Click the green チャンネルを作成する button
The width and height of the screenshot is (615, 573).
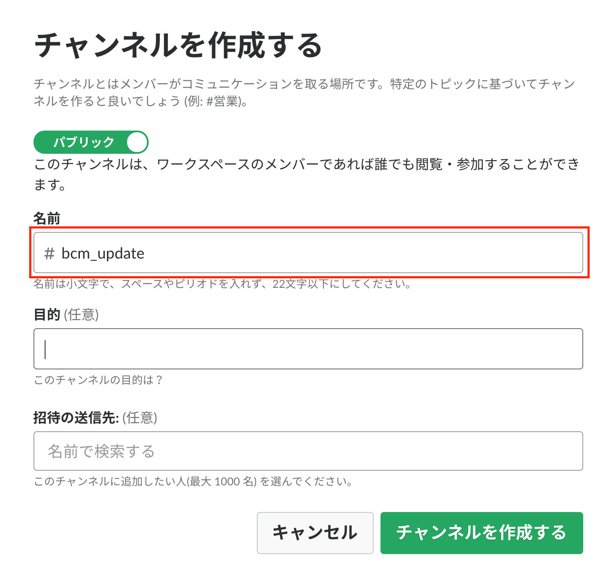coord(481,533)
